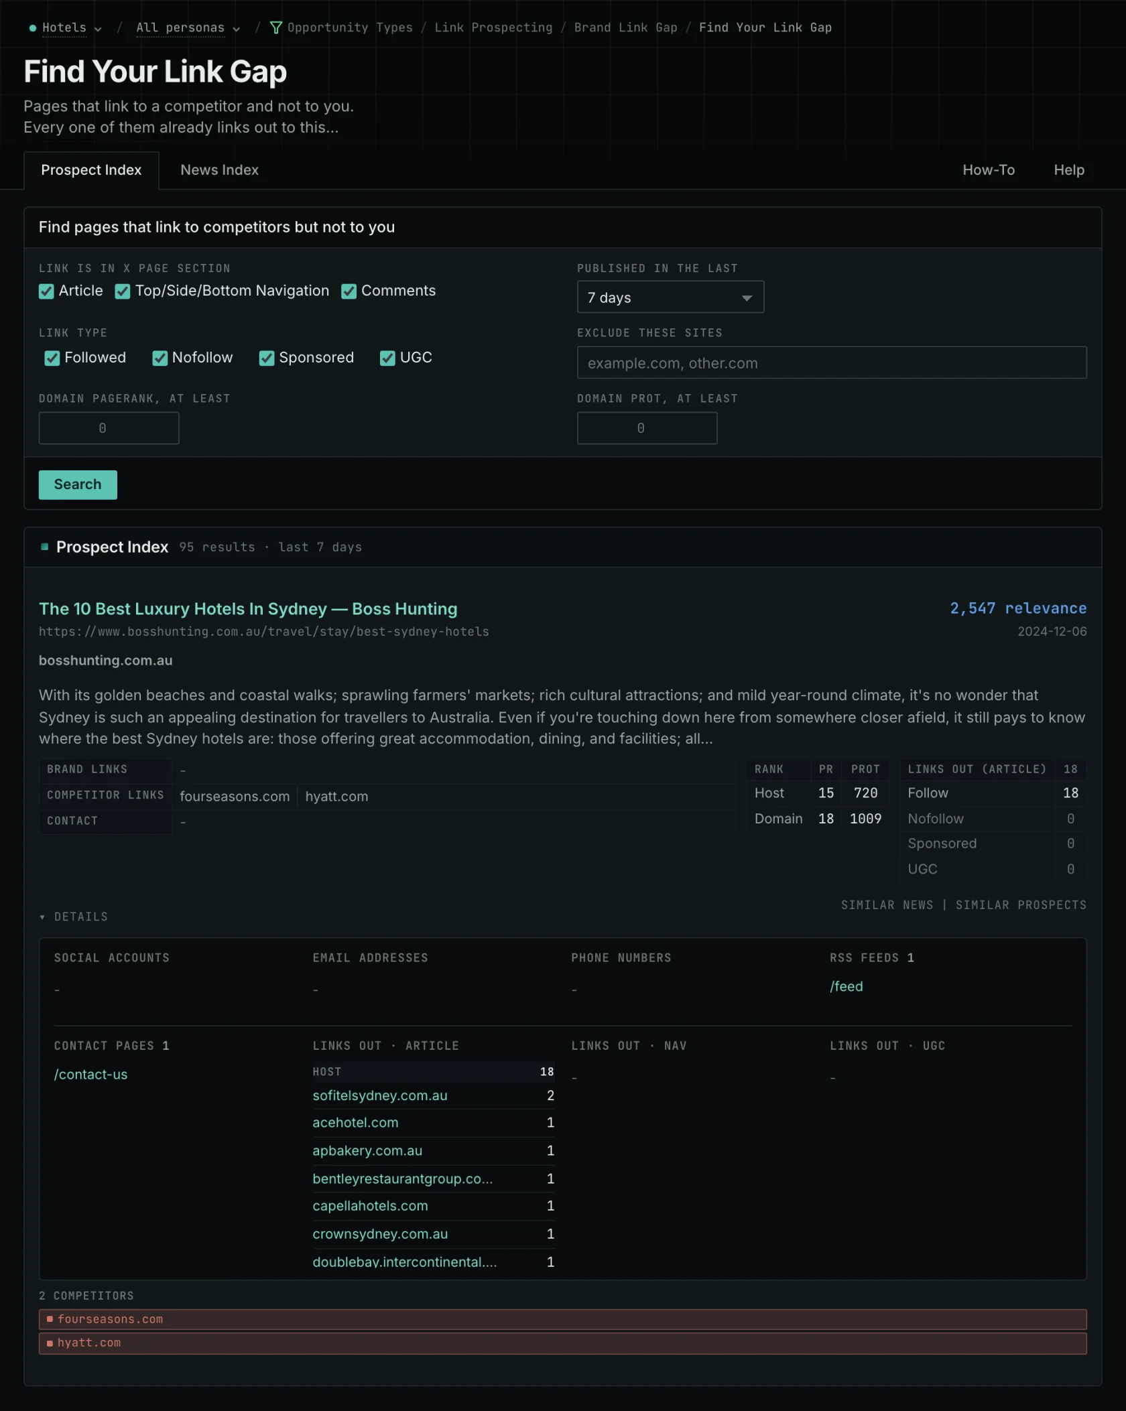Click the Search button
Screen dimensions: 1126x1411
click(x=78, y=484)
